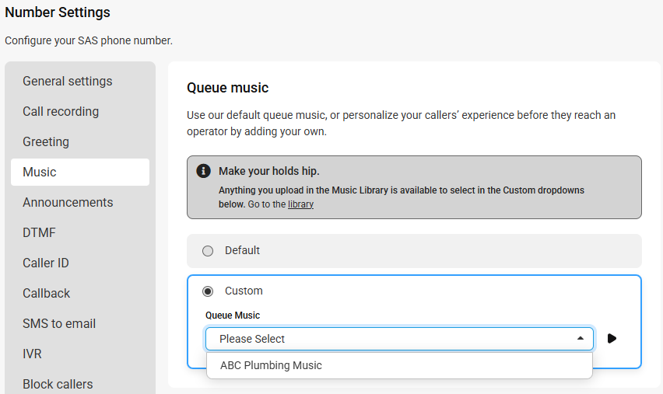This screenshot has height=394, width=663.
Task: Go to SMS to email settings
Action: pos(59,324)
